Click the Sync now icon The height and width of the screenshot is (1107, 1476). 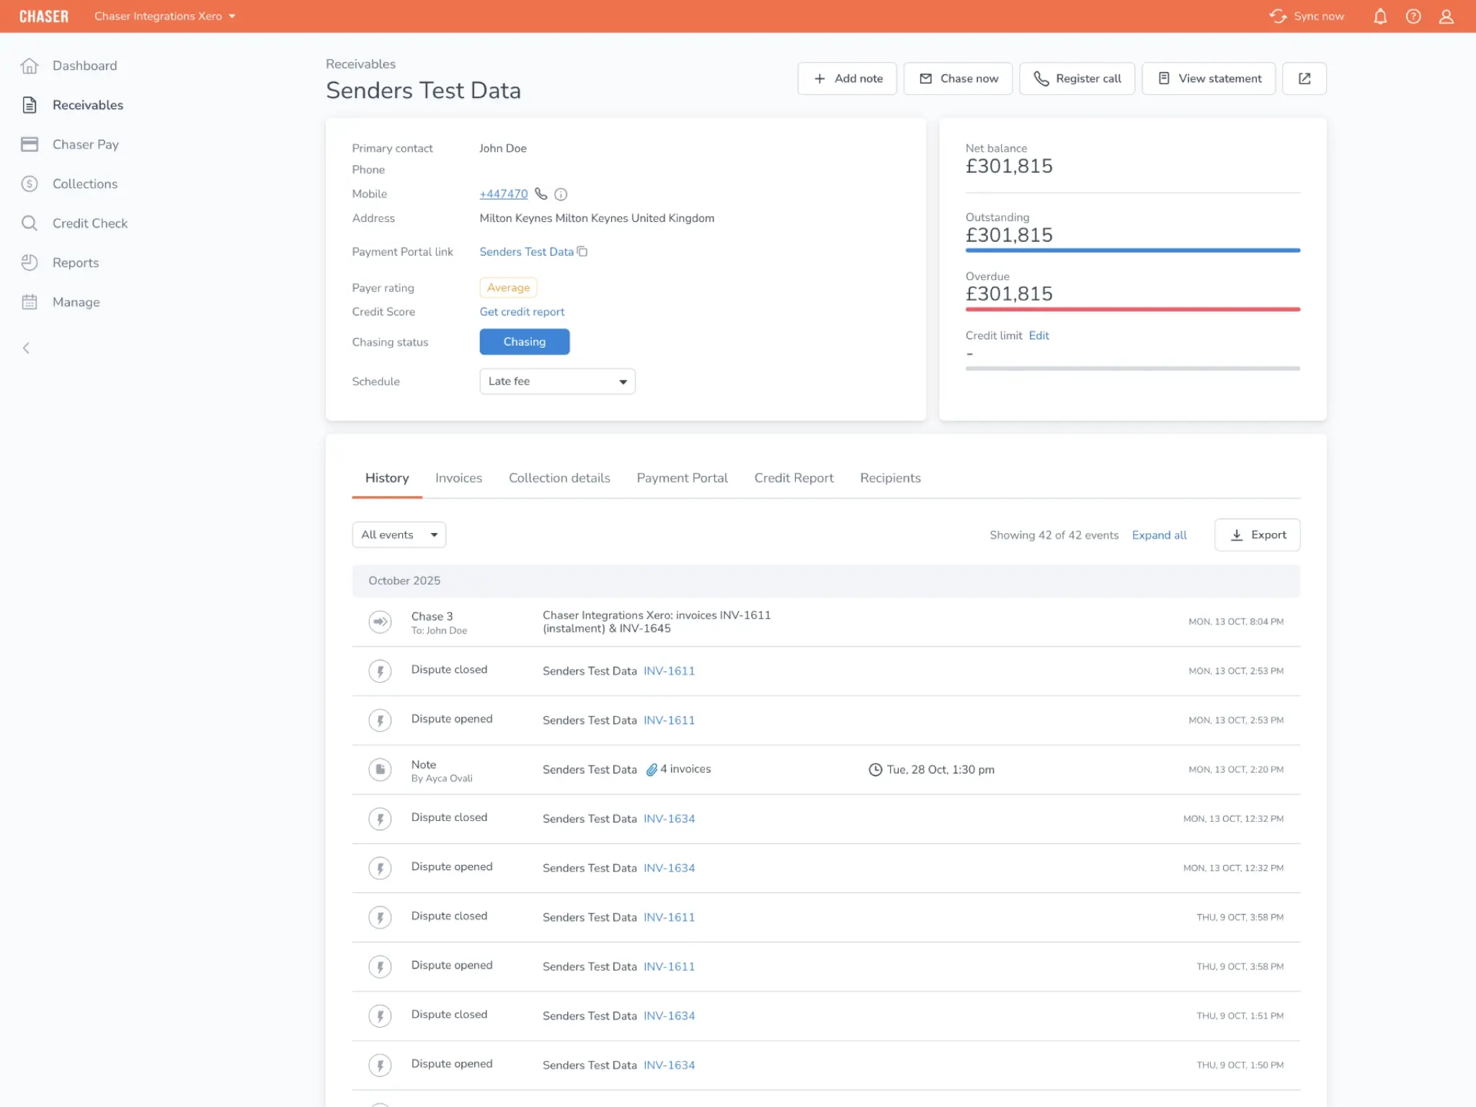pyautogui.click(x=1278, y=16)
